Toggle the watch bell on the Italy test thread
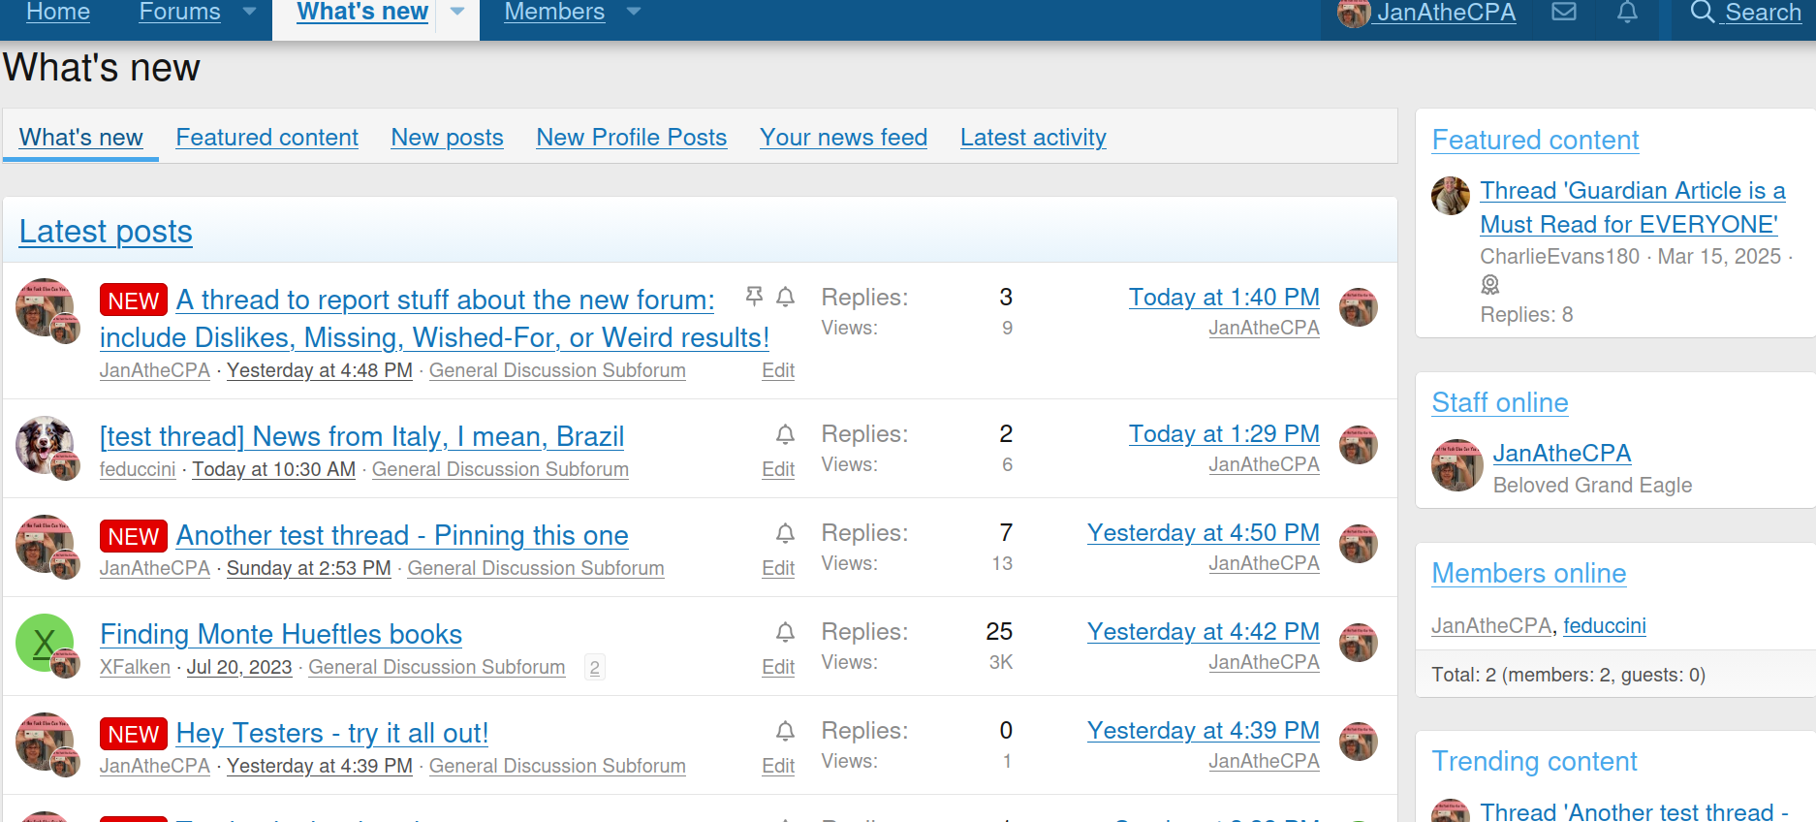This screenshot has width=1816, height=822. 785,434
